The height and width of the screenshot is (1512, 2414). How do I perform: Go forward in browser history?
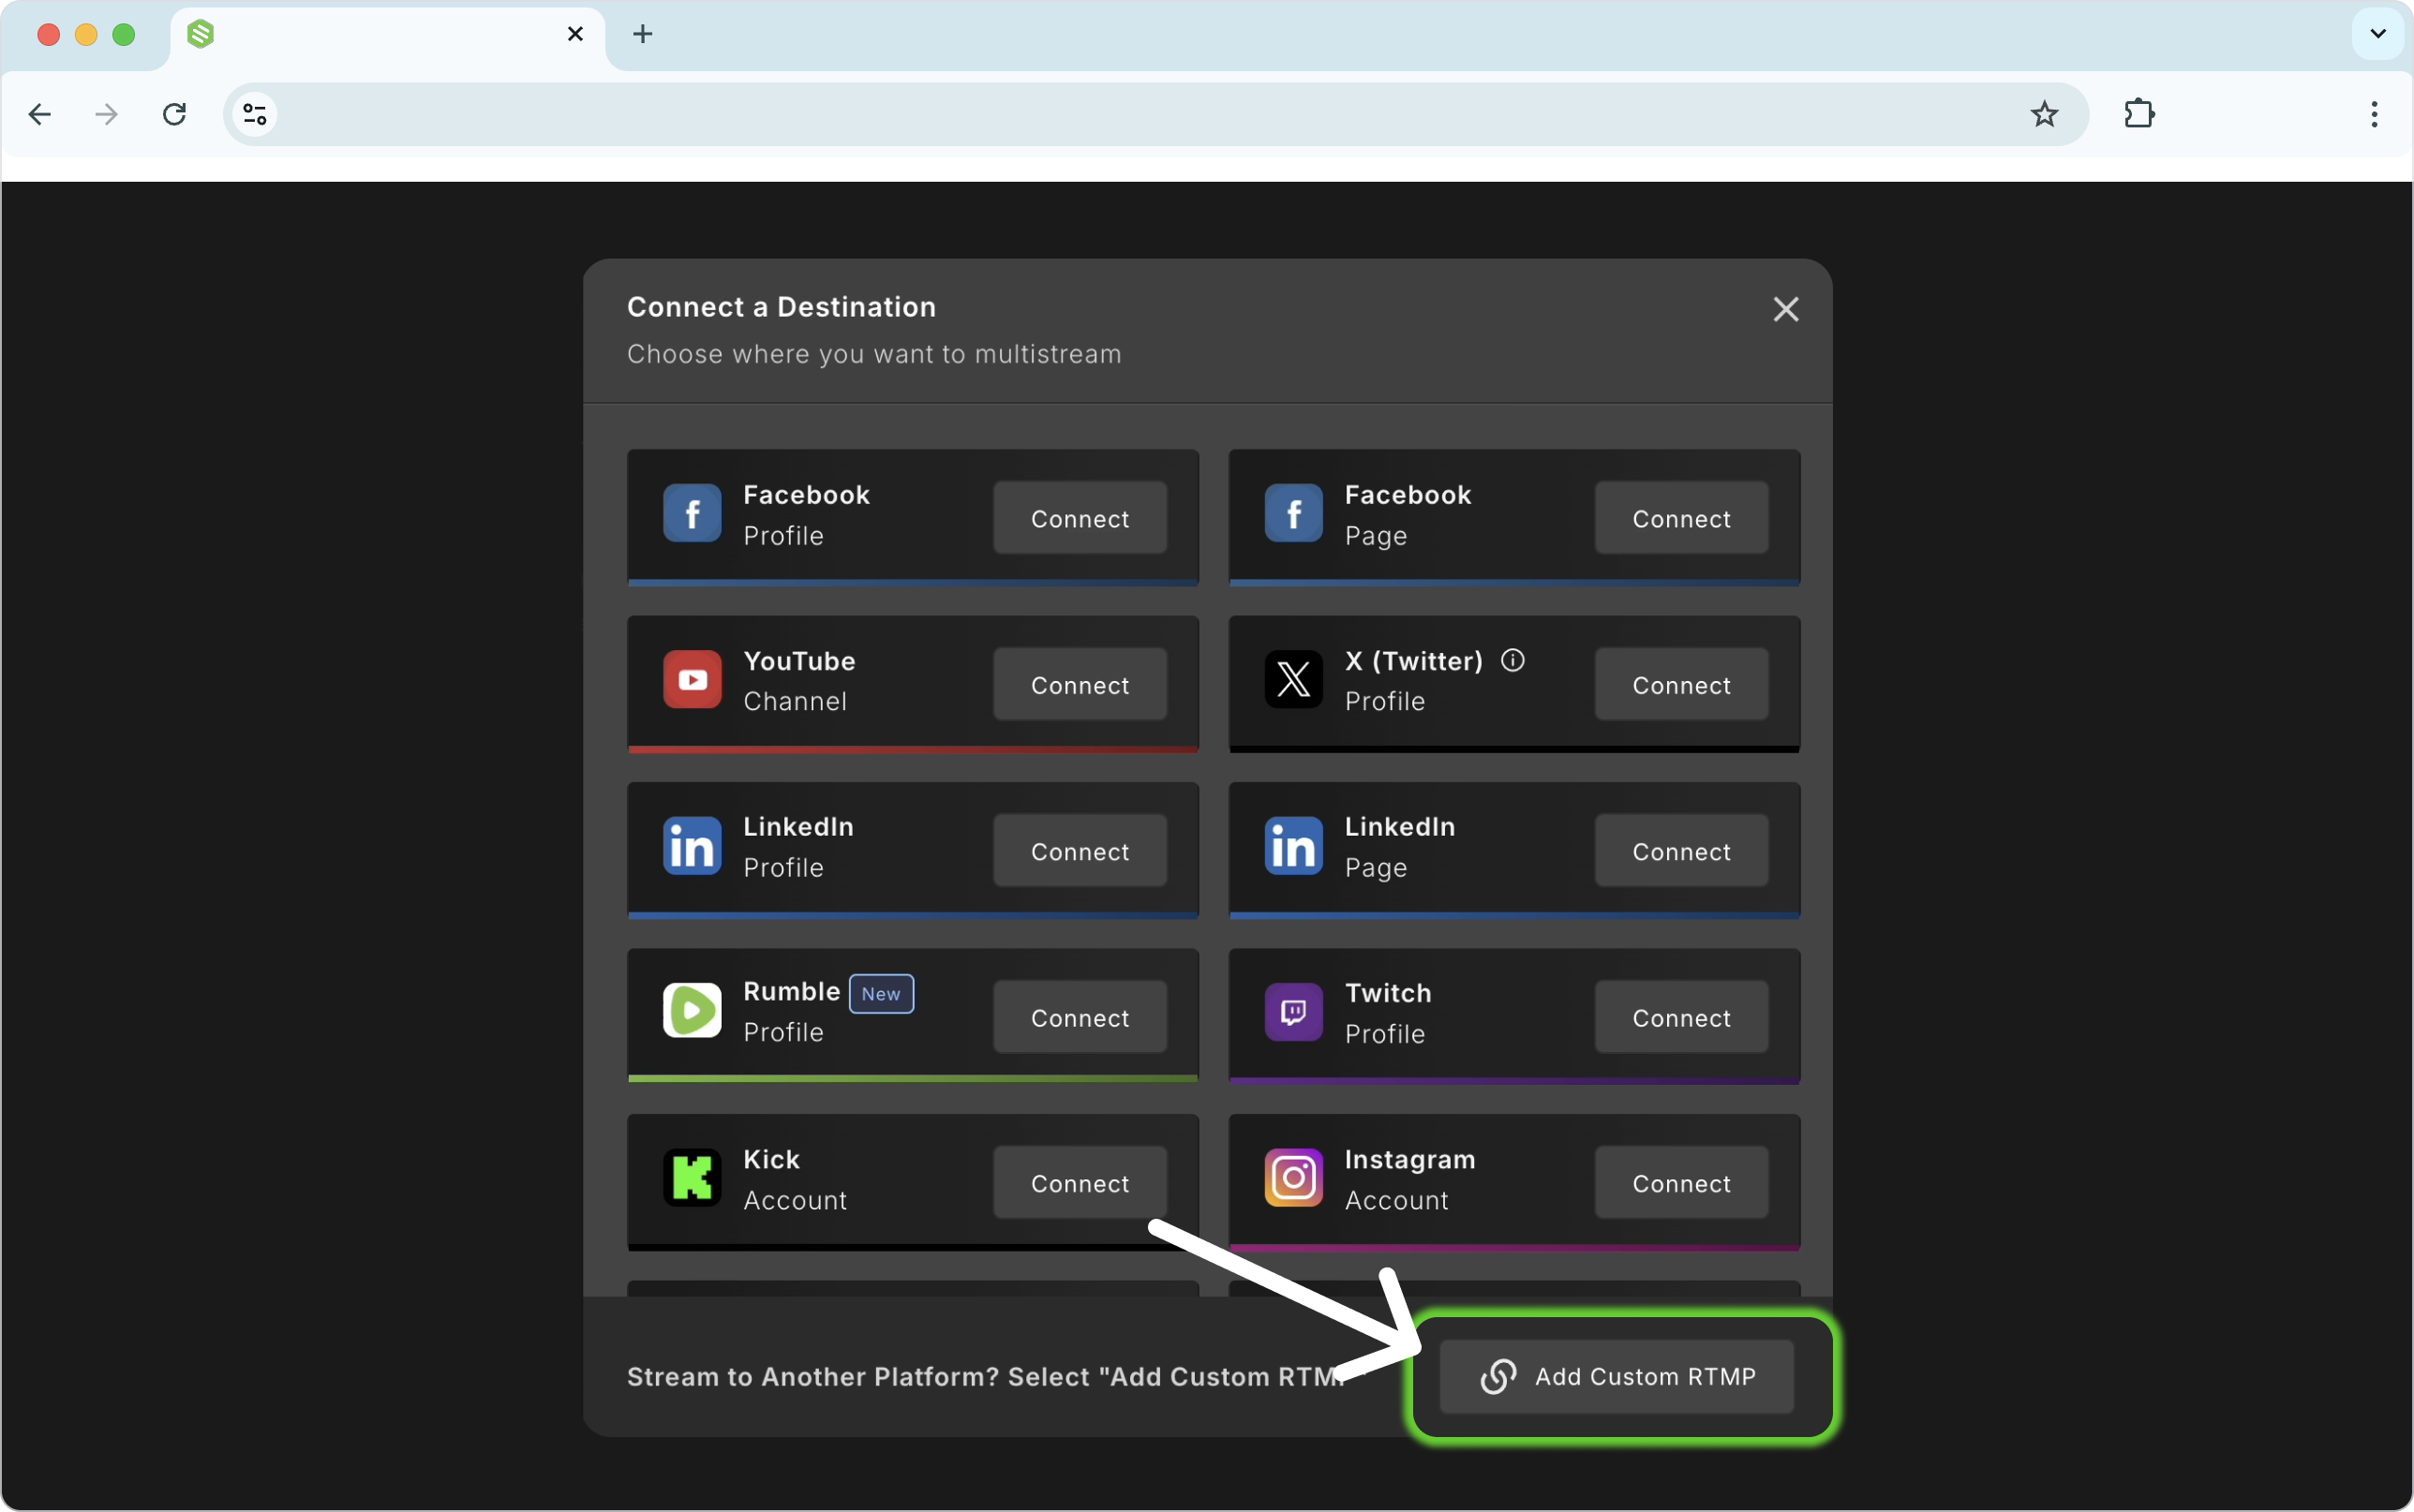click(106, 114)
